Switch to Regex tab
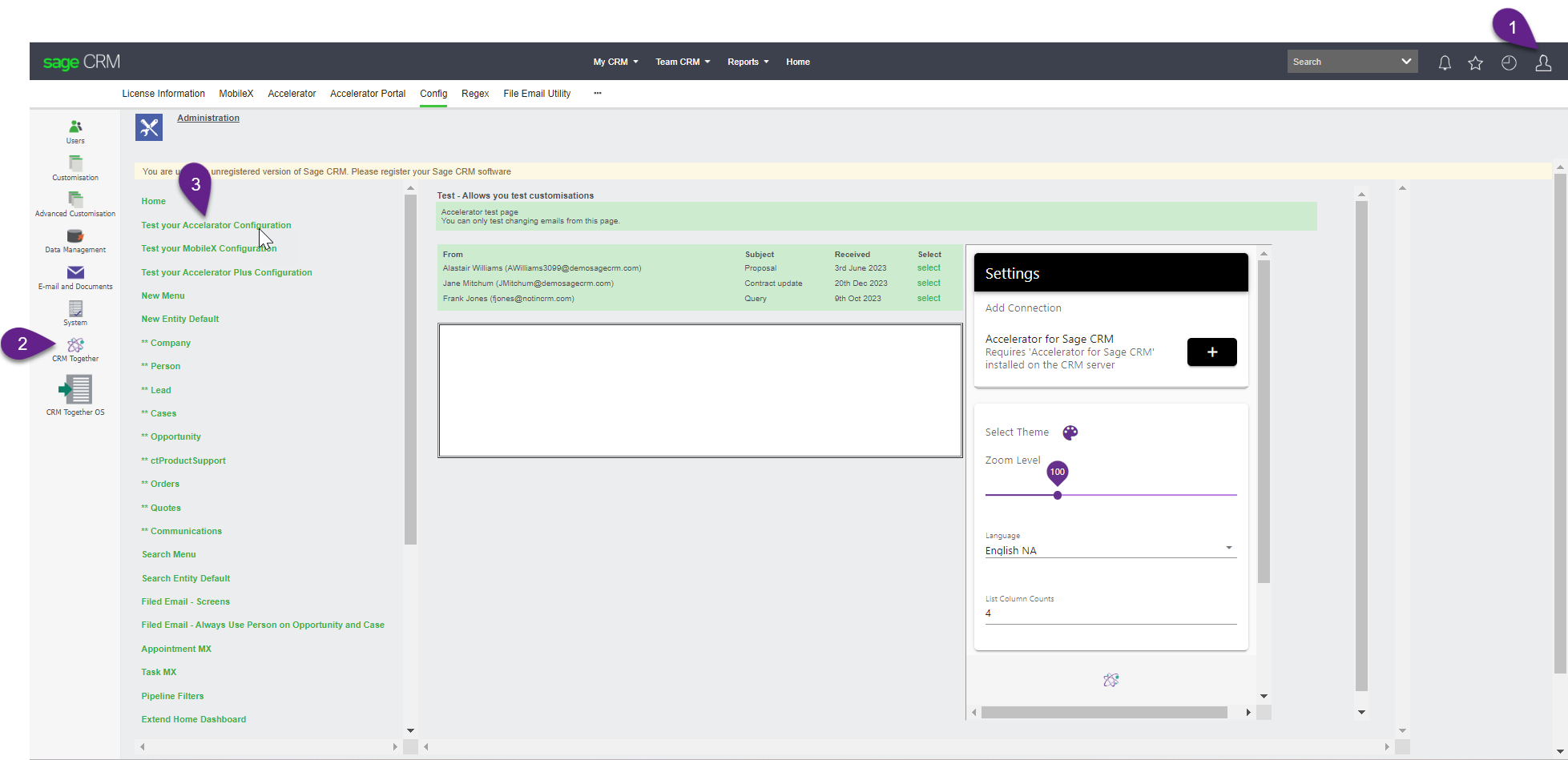This screenshot has width=1568, height=760. [475, 94]
